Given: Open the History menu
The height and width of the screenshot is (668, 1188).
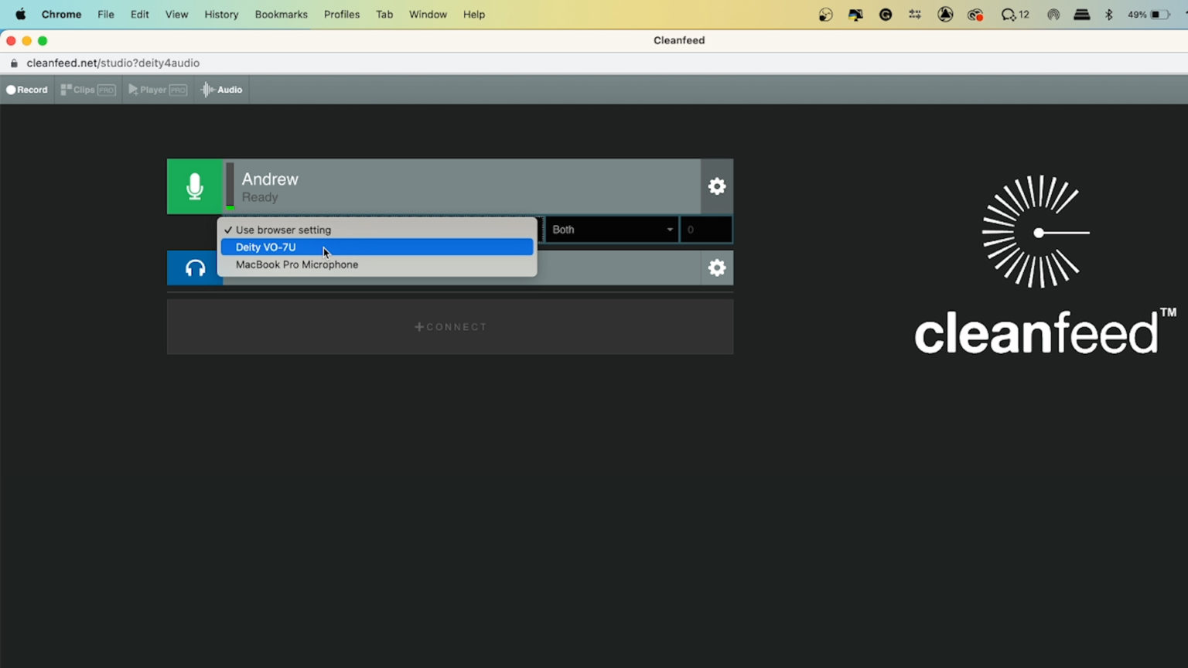Looking at the screenshot, I should pos(221,15).
